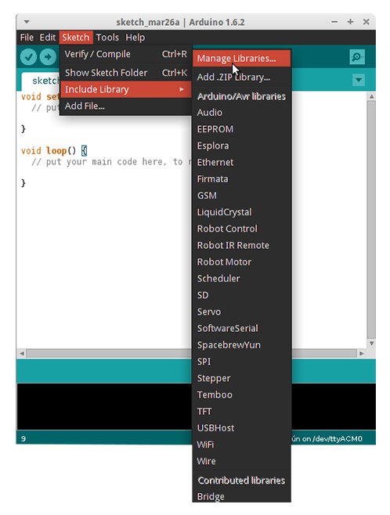Include the Robot Control library
The width and height of the screenshot is (390, 515).
[242, 229]
